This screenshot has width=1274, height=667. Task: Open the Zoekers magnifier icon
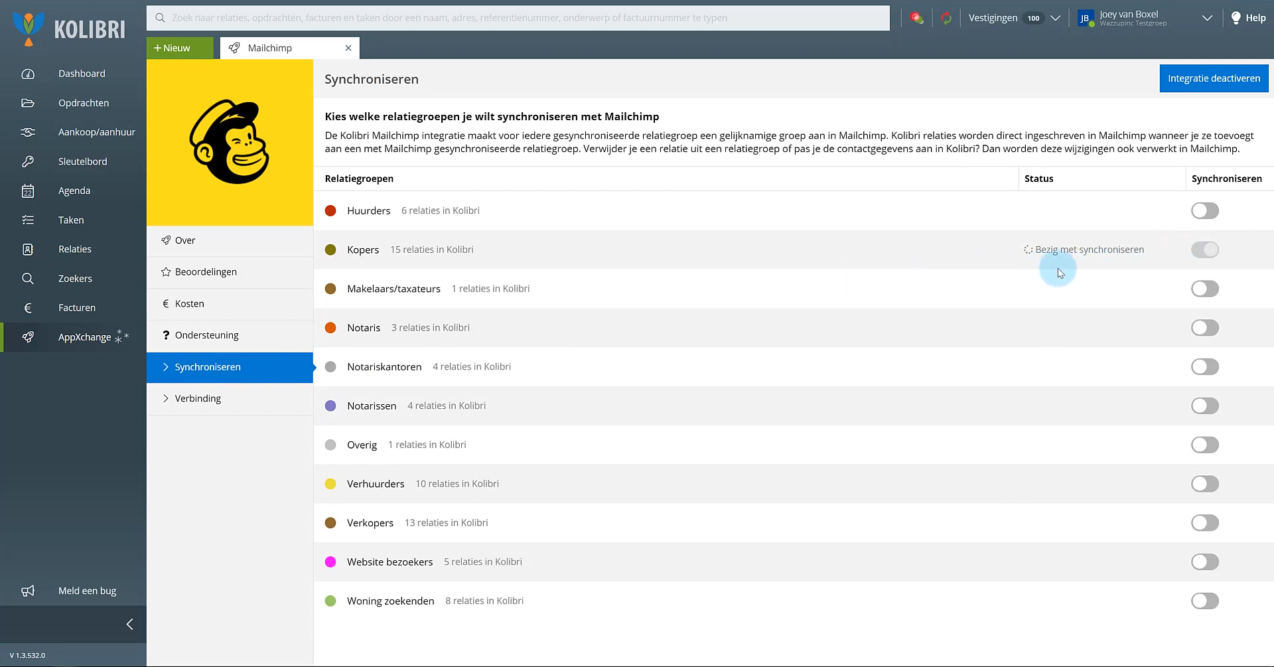pyautogui.click(x=28, y=279)
